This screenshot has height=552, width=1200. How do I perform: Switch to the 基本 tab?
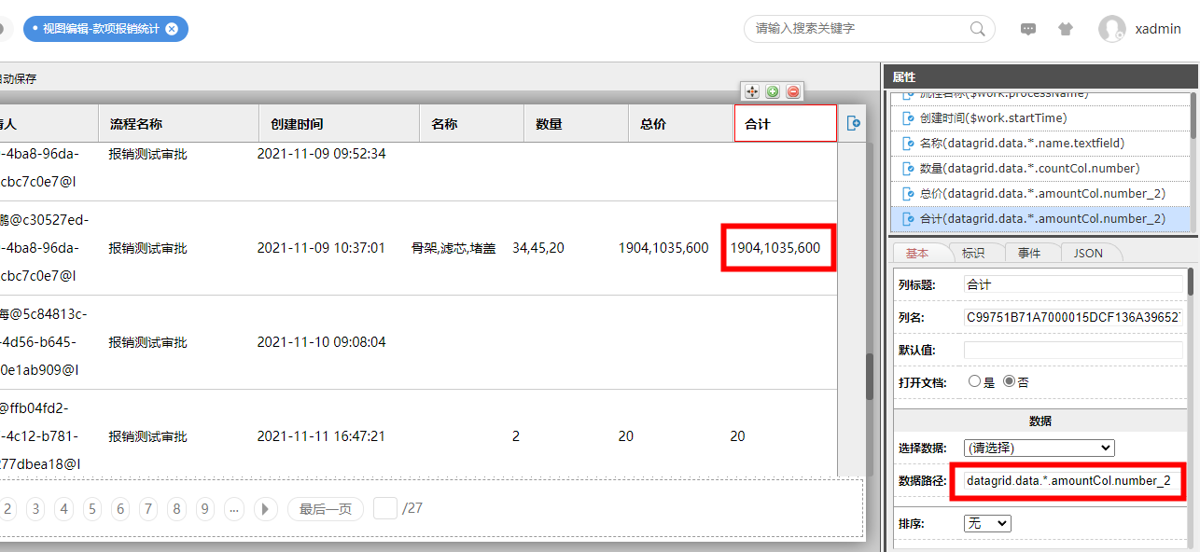tap(917, 254)
